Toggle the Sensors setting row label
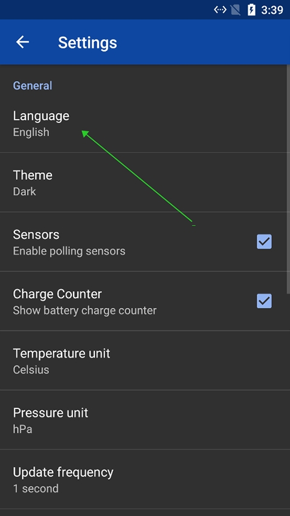 click(x=36, y=235)
